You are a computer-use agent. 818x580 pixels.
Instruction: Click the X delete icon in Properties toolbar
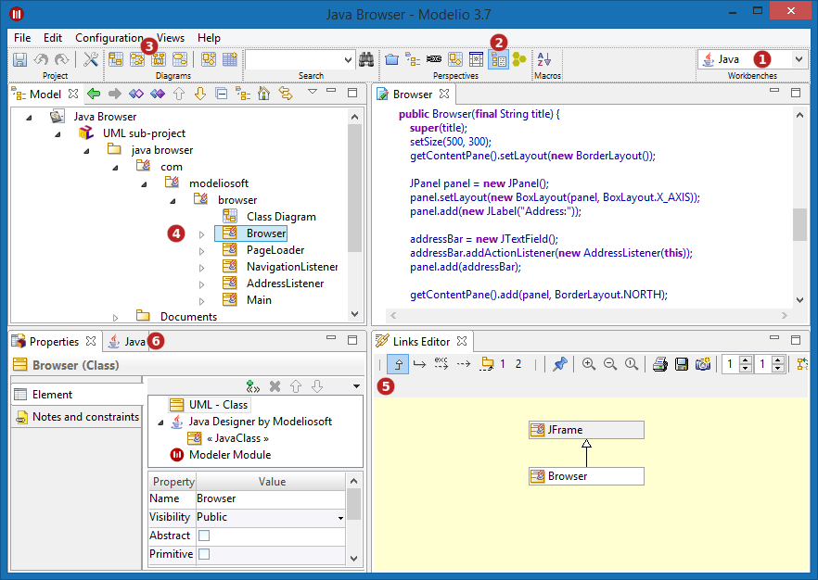(275, 386)
